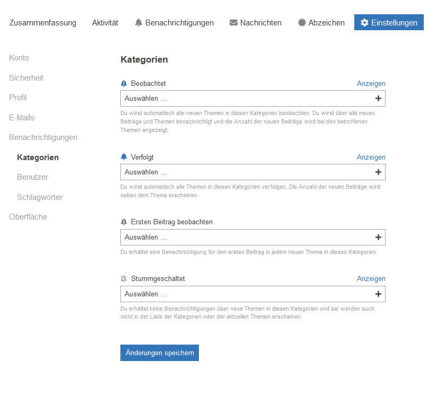Click the badge icon next to Abzeichen
The height and width of the screenshot is (413, 428).
pos(302,23)
